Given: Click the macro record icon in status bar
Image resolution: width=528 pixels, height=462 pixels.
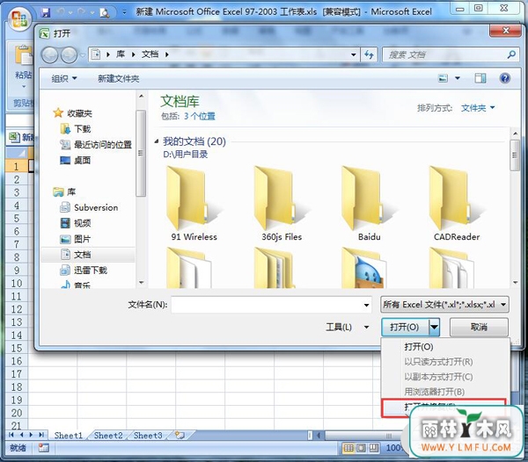Looking at the screenshot, I should 43,448.
